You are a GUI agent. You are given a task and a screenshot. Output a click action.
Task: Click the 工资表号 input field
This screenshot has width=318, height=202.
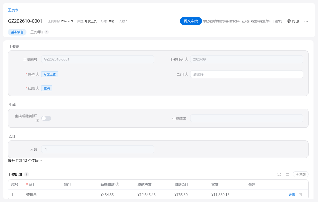(98, 59)
